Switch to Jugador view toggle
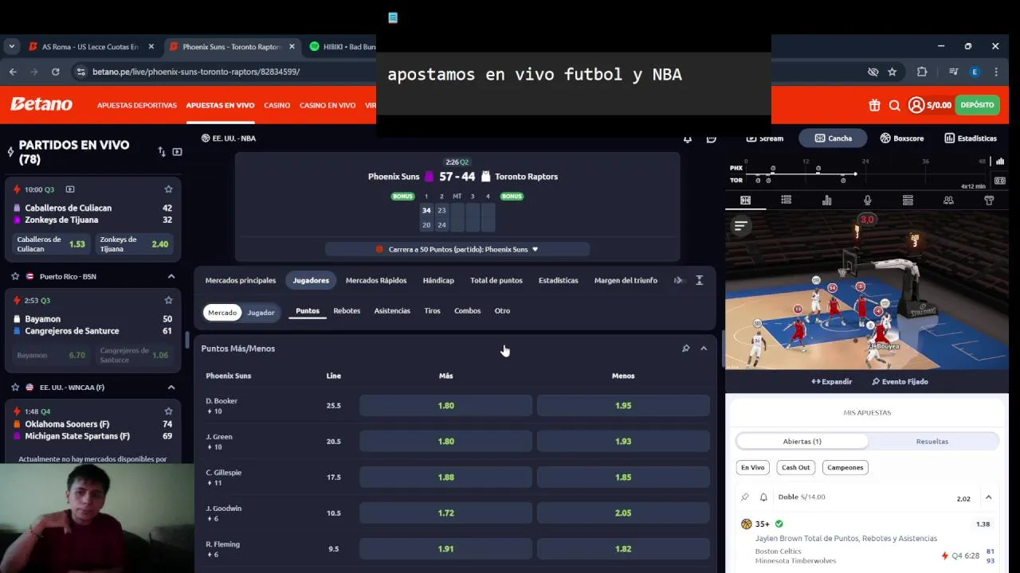The height and width of the screenshot is (573, 1020). pyautogui.click(x=261, y=313)
